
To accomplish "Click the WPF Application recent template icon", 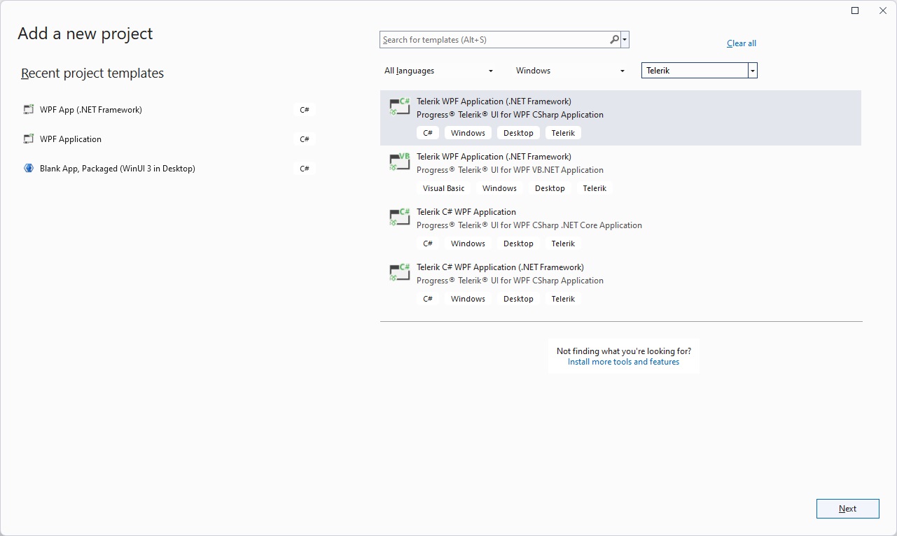I will coord(28,139).
